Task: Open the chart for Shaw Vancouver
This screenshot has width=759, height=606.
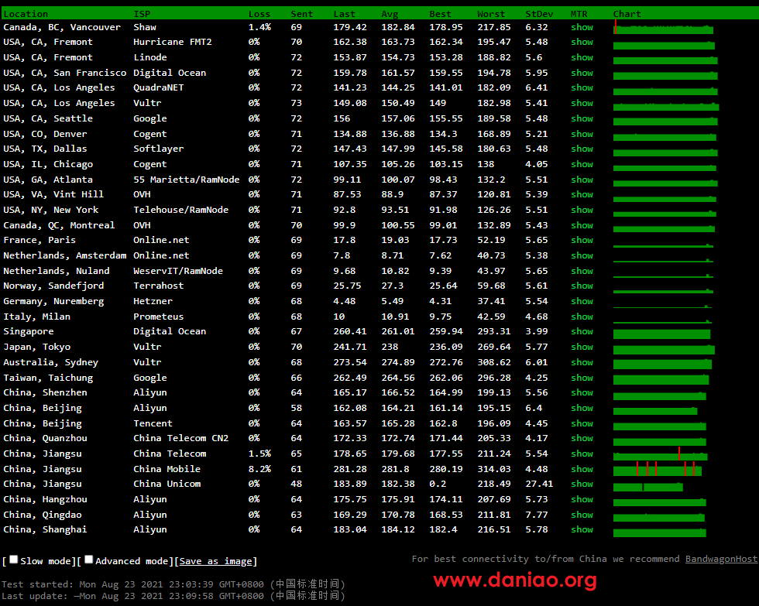Action: [663, 28]
